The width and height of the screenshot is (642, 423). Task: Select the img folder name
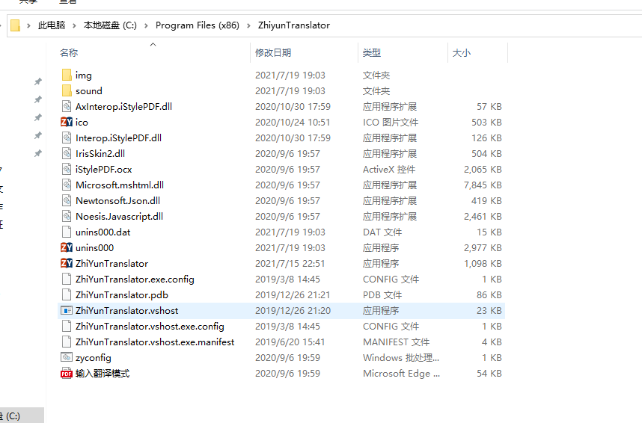pyautogui.click(x=84, y=75)
